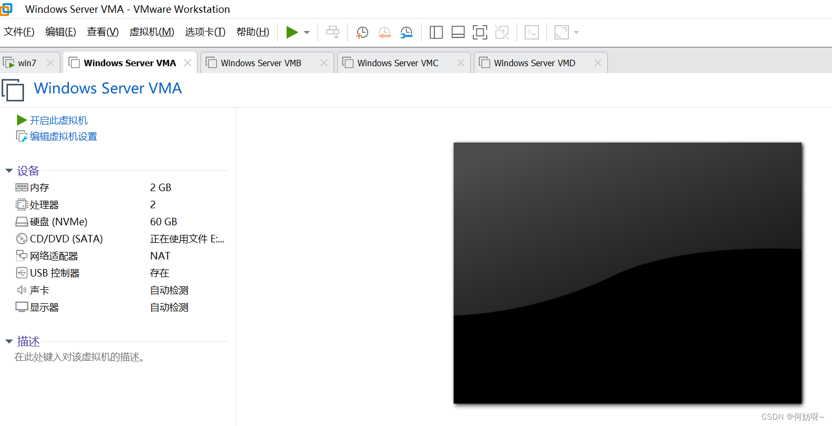Close the Windows Server VMC tab
Viewport: 832px width, 426px height.
[461, 63]
